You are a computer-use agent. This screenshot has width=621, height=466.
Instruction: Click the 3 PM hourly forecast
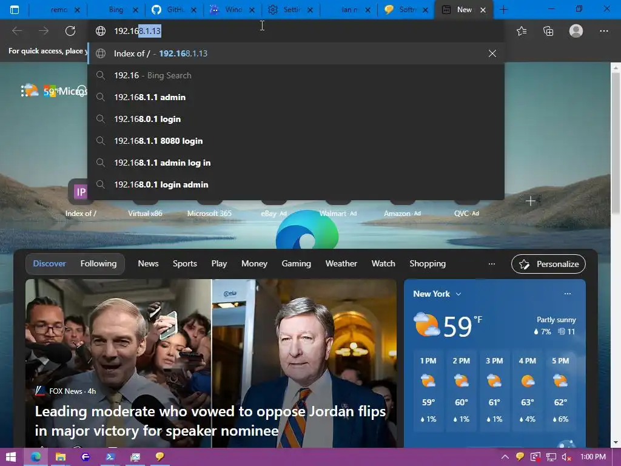pyautogui.click(x=494, y=390)
